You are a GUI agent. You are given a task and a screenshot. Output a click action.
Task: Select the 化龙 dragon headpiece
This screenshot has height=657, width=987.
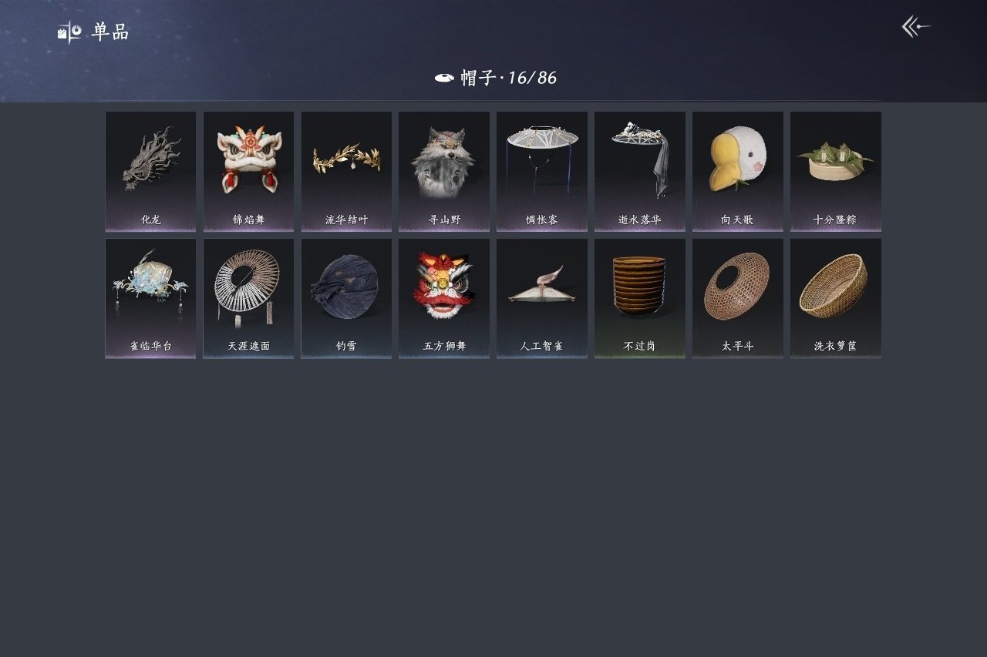point(150,172)
